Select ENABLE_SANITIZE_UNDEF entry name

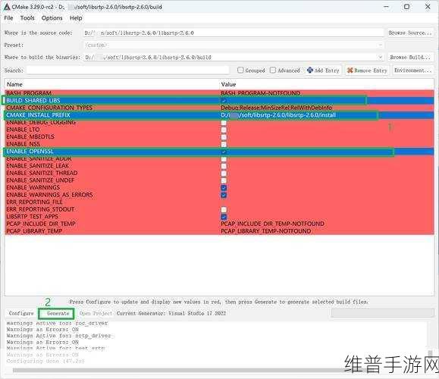(40, 180)
